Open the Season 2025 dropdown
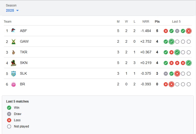 coord(12,10)
